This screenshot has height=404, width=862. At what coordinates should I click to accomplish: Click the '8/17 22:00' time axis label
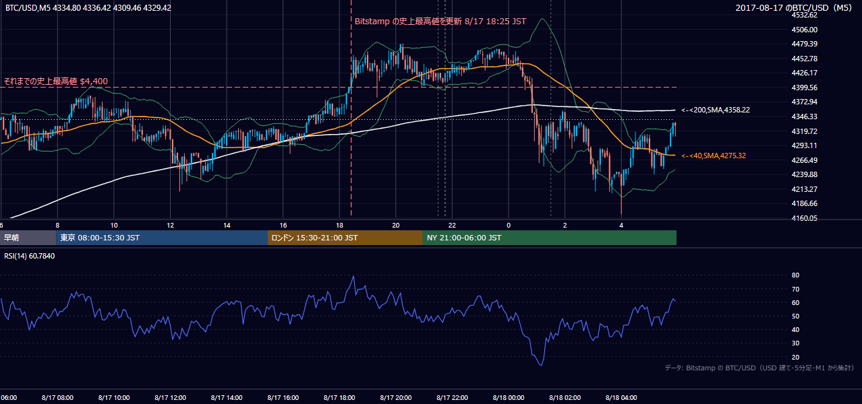[452, 398]
